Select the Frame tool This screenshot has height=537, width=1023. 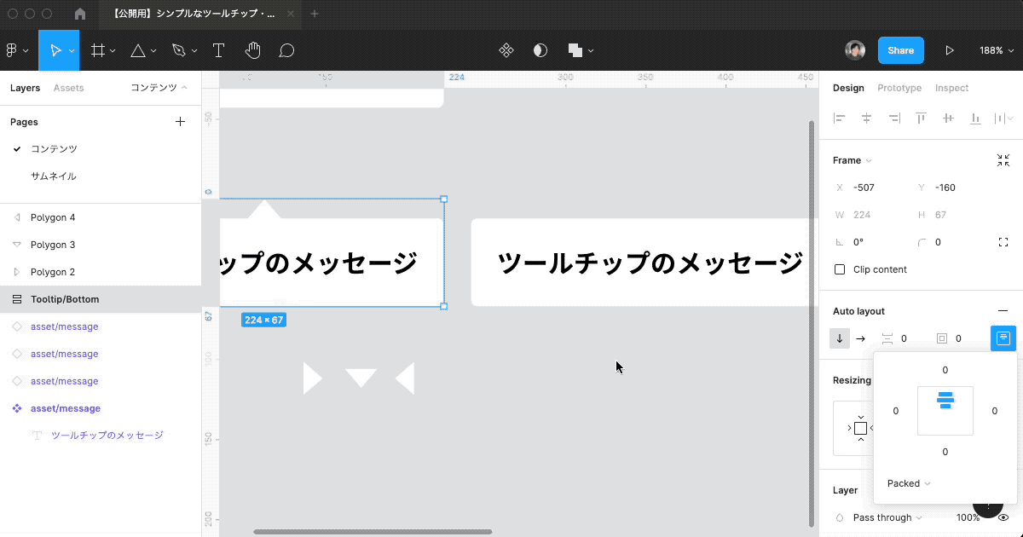click(x=97, y=50)
